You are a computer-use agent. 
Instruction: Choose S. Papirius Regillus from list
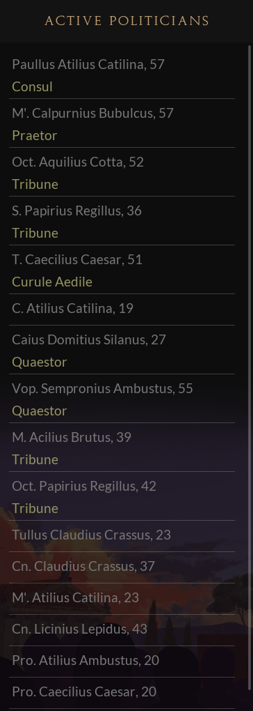click(122, 221)
